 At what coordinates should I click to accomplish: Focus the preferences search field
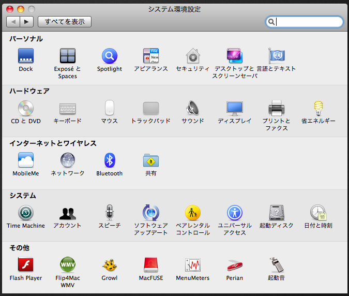coord(304,22)
